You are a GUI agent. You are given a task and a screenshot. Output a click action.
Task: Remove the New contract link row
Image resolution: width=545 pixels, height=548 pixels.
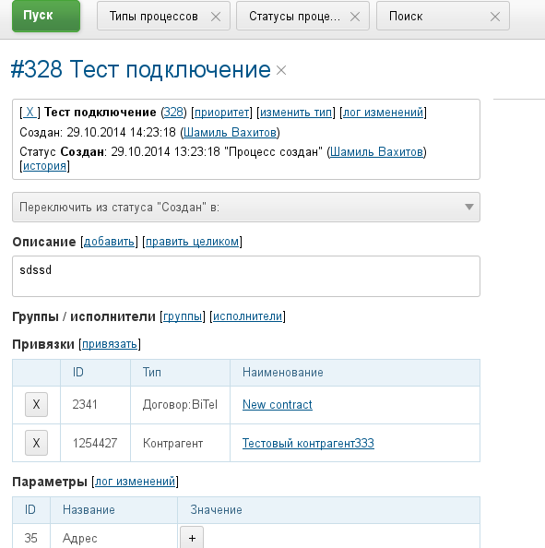coord(36,404)
